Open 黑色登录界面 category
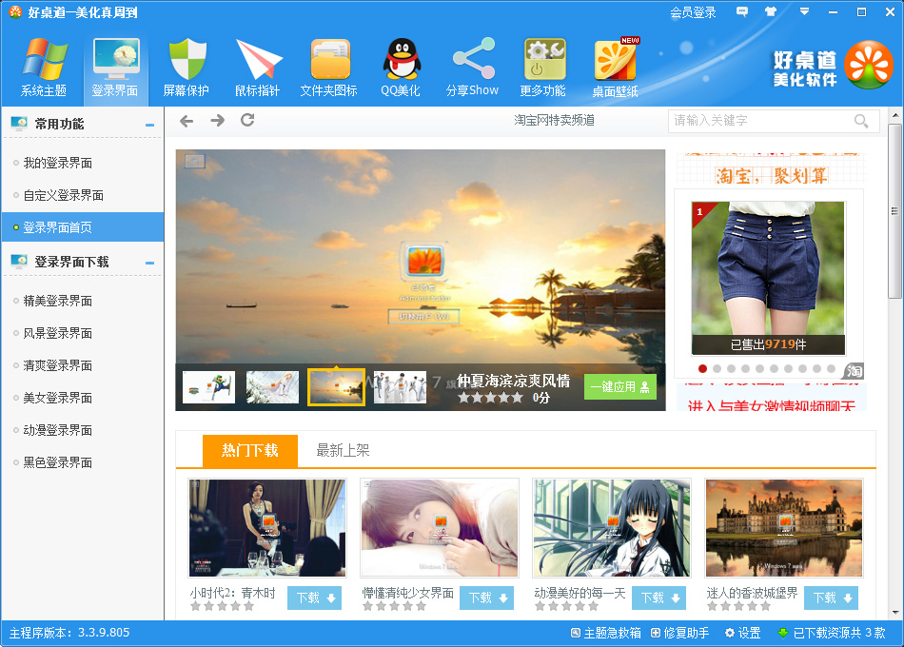The image size is (904, 647). (58, 462)
